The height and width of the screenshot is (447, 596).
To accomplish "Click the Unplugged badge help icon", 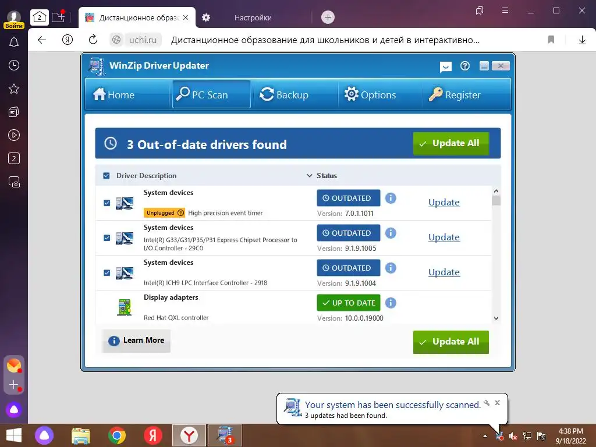I will click(181, 213).
